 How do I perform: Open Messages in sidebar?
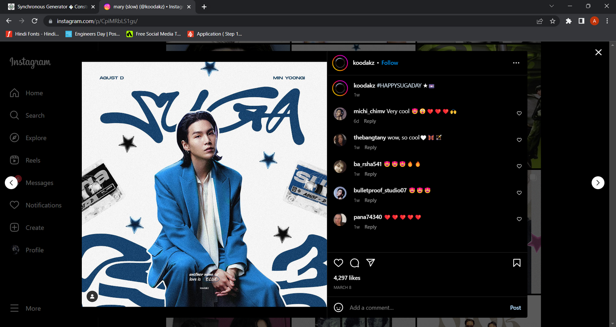click(x=32, y=183)
